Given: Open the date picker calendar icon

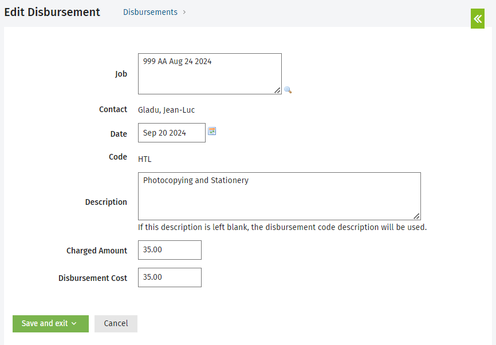Looking at the screenshot, I should pyautogui.click(x=212, y=131).
